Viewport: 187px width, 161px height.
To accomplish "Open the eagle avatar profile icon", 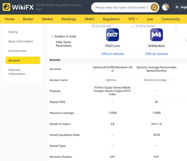I will (x=165, y=7).
